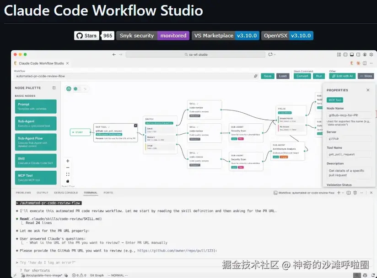Toggle the bottom panel layout icon
The width and height of the screenshot is (377, 278).
pos(352,54)
